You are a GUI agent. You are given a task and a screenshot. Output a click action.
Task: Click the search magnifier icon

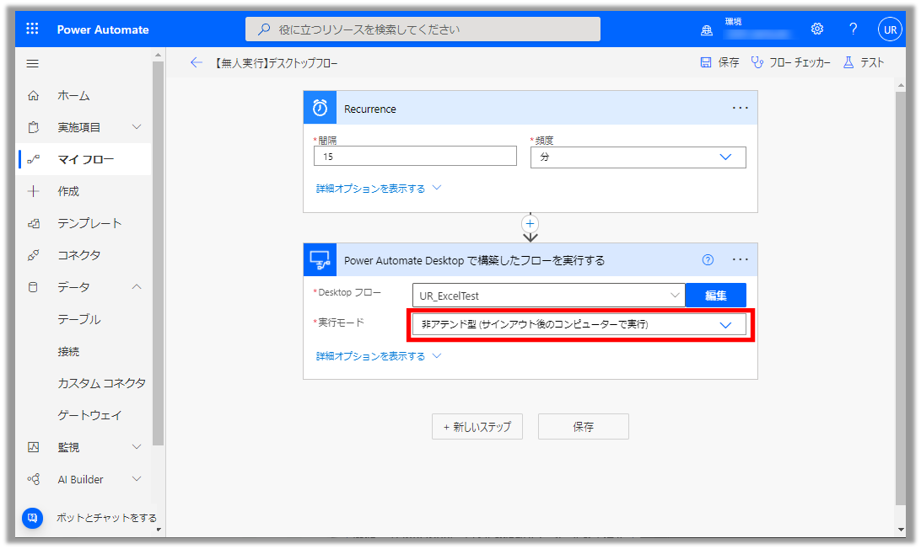tap(264, 29)
